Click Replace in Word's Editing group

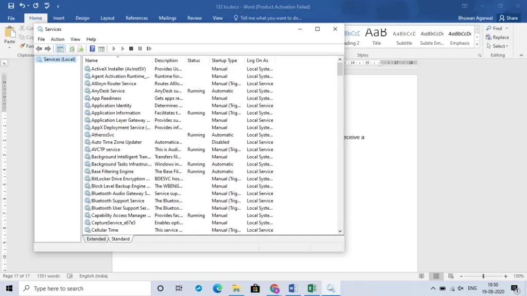[x=498, y=37]
